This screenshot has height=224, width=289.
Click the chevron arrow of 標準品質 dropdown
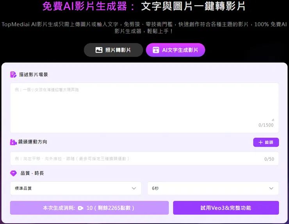coord(134,188)
